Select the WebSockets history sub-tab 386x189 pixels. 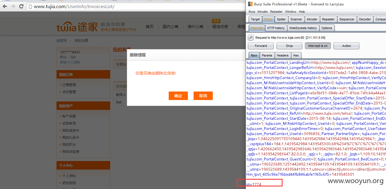point(303,28)
